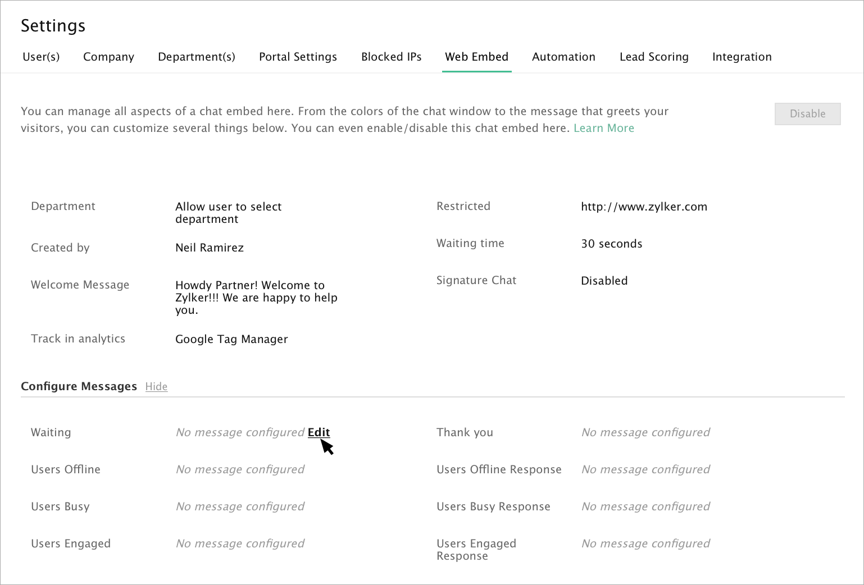This screenshot has height=585, width=864.
Task: Follow the Learn More link
Action: tap(603, 128)
